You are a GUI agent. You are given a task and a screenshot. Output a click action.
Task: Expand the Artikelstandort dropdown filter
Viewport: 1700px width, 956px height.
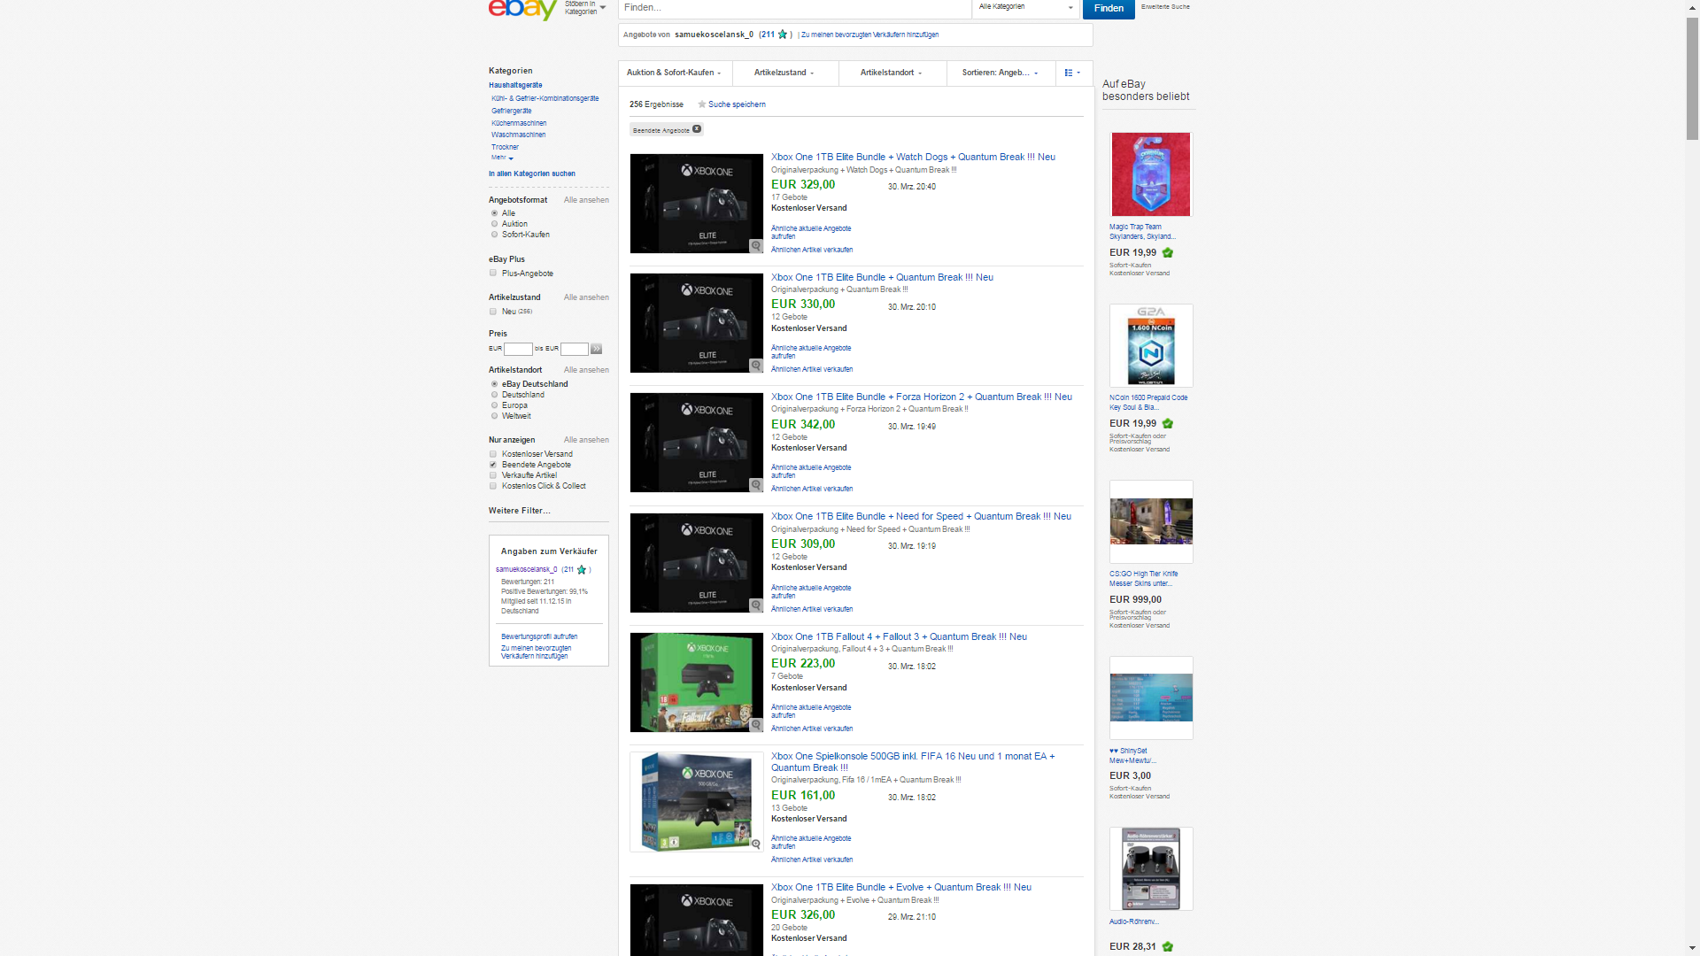pos(892,73)
